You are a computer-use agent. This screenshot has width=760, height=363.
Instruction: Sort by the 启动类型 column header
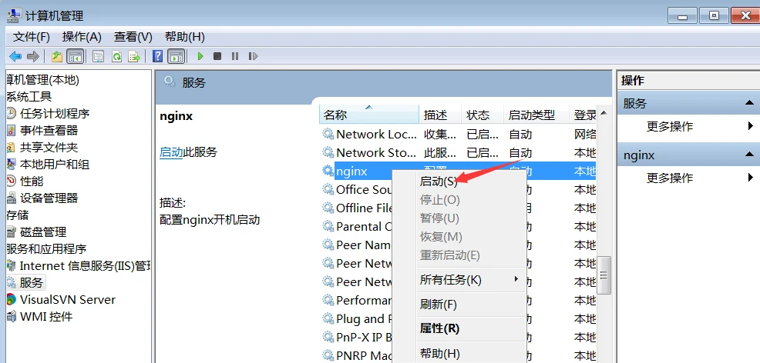coord(536,115)
